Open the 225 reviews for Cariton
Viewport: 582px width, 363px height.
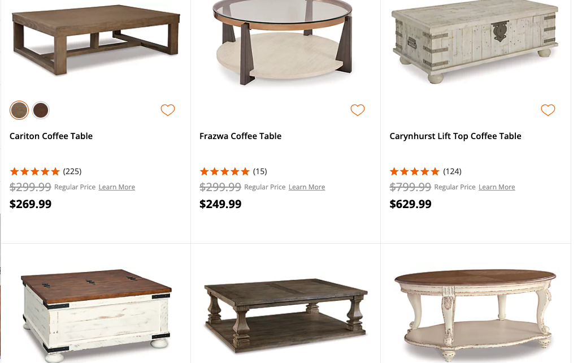[72, 171]
